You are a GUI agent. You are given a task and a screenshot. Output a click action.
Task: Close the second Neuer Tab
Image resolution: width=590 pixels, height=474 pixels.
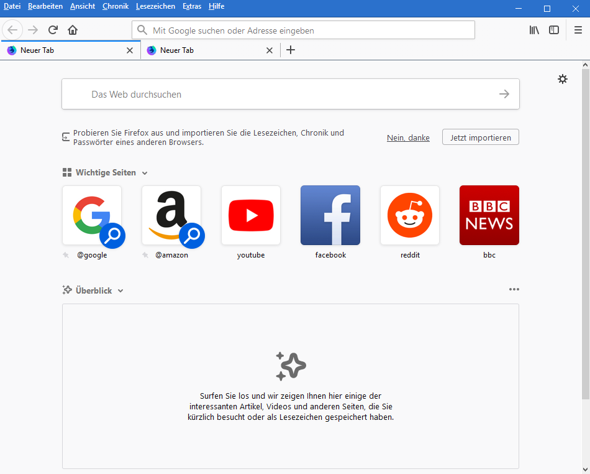[270, 50]
